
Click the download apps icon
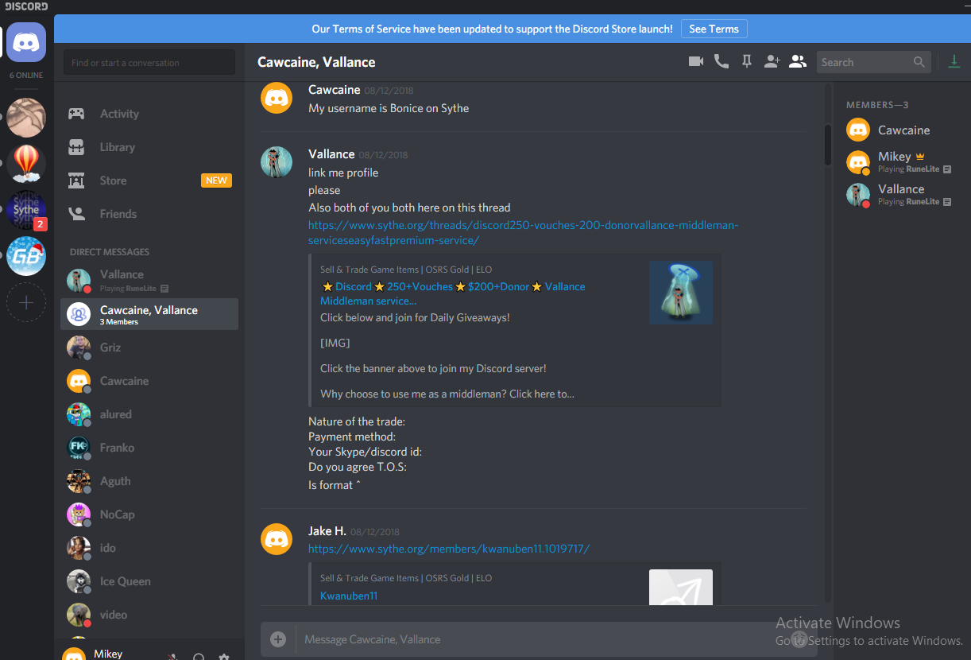click(954, 61)
